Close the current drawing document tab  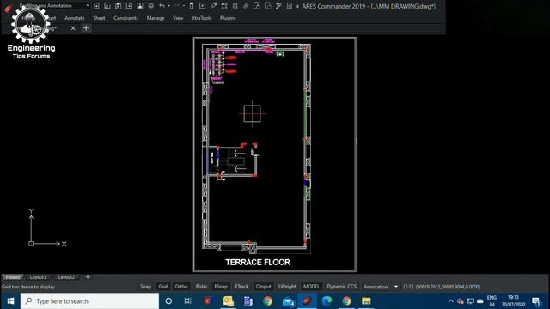coord(73,28)
